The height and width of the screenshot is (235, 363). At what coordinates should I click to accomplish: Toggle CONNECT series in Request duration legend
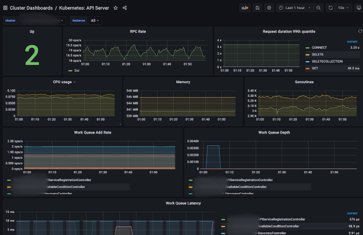[319, 48]
